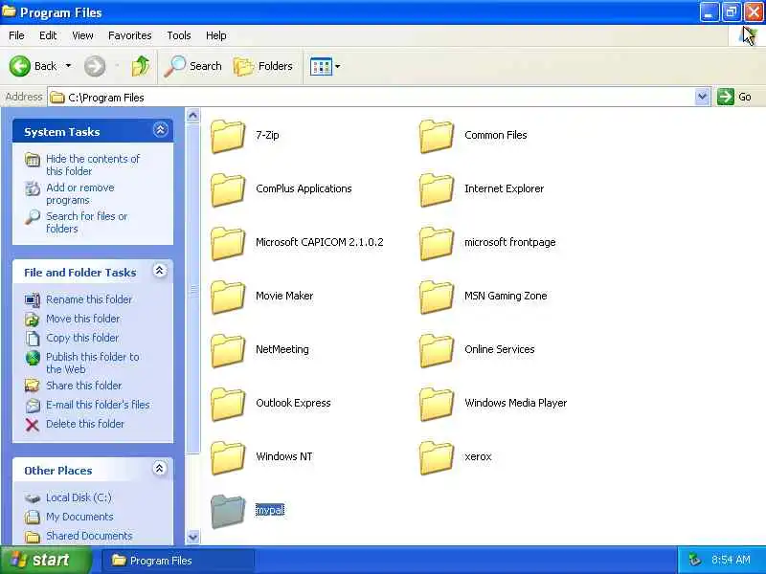Toggle the Folders pane button

[262, 66]
